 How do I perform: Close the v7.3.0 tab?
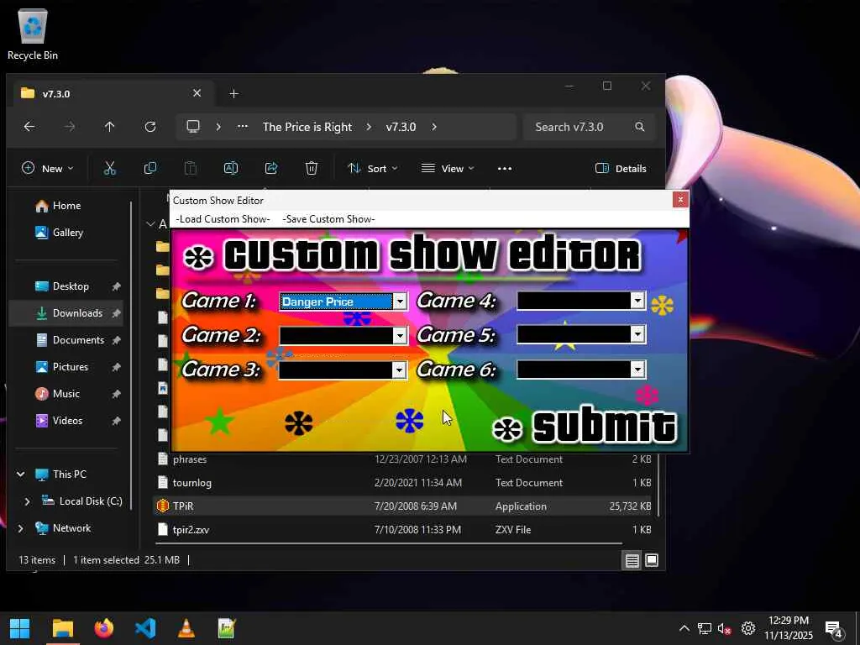(197, 93)
